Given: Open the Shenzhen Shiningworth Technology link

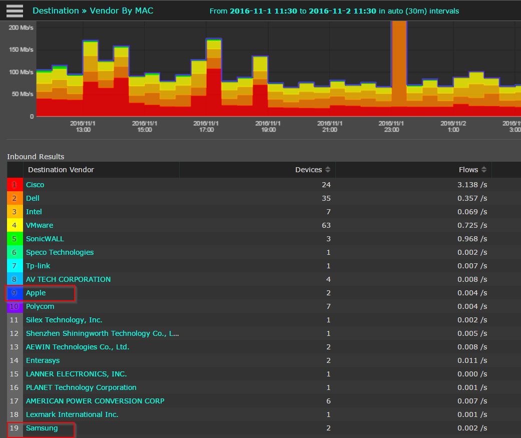Looking at the screenshot, I should (x=102, y=333).
